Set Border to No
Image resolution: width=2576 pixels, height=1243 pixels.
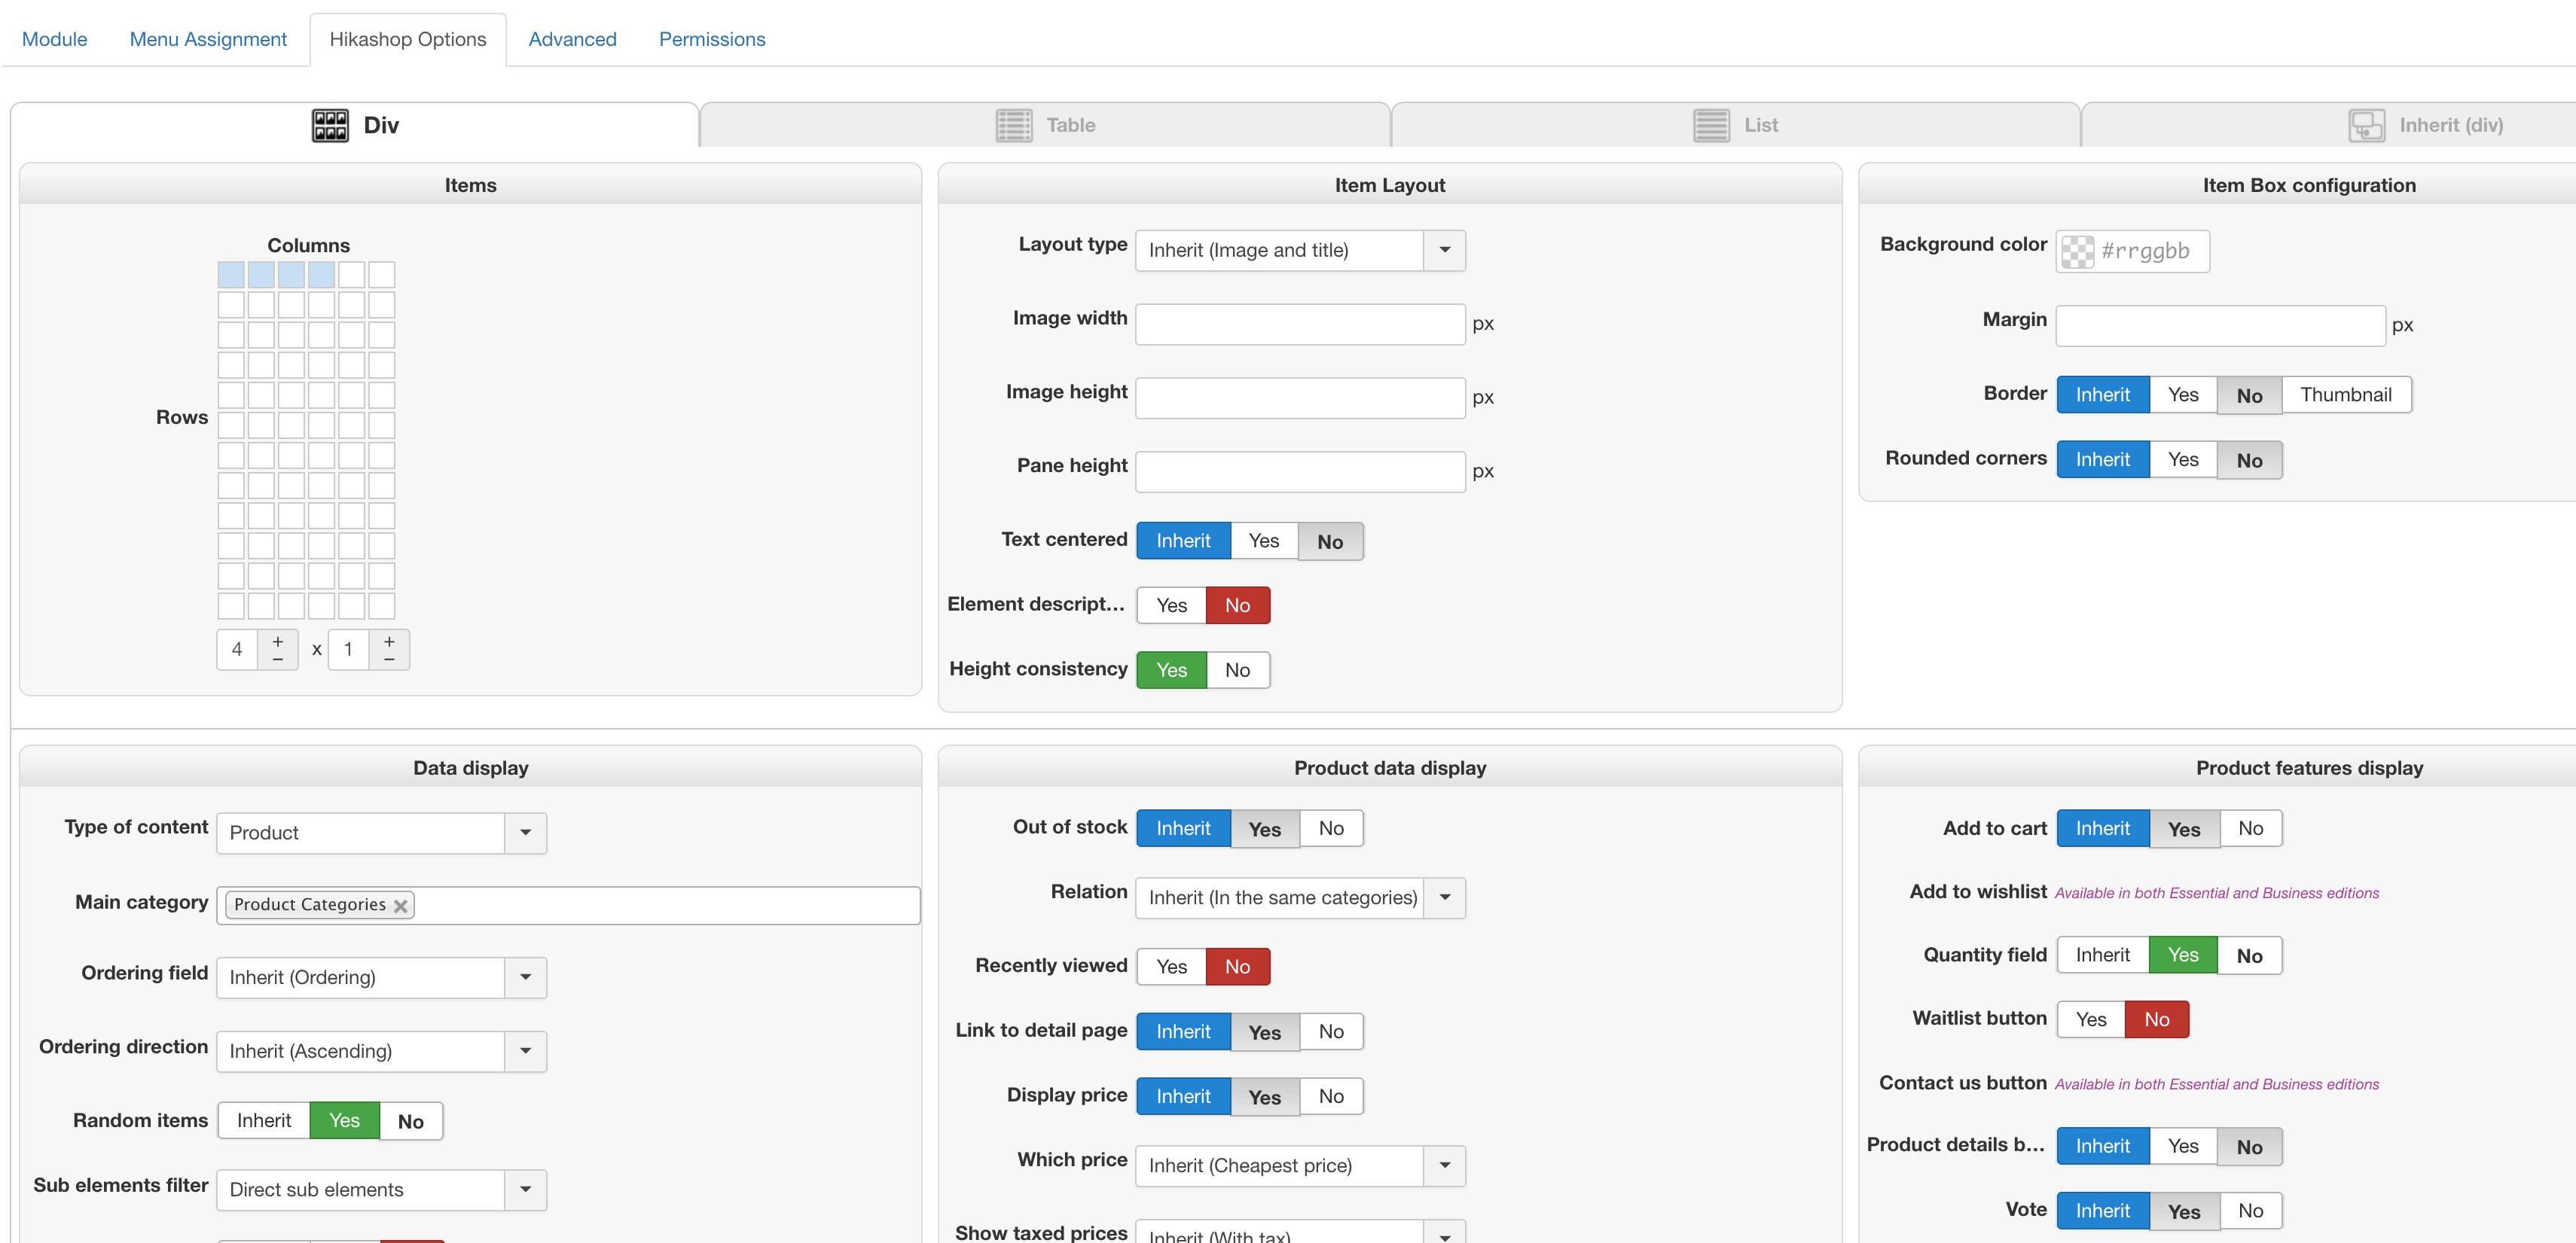[x=2249, y=395]
